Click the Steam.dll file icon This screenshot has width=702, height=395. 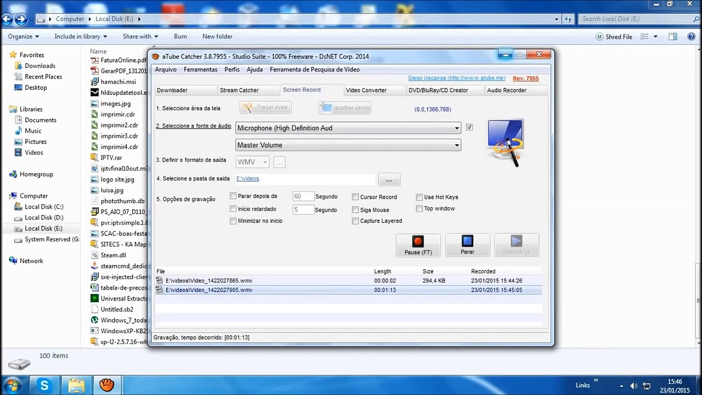click(x=95, y=255)
